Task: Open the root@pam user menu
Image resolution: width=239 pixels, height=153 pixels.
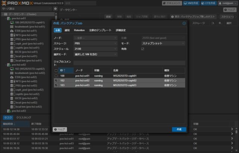Action: pos(228,3)
